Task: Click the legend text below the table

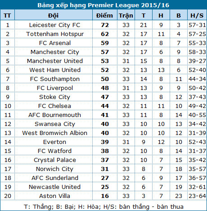Action: 103,207
